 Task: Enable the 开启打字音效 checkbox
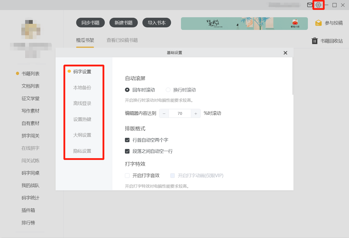127,175
